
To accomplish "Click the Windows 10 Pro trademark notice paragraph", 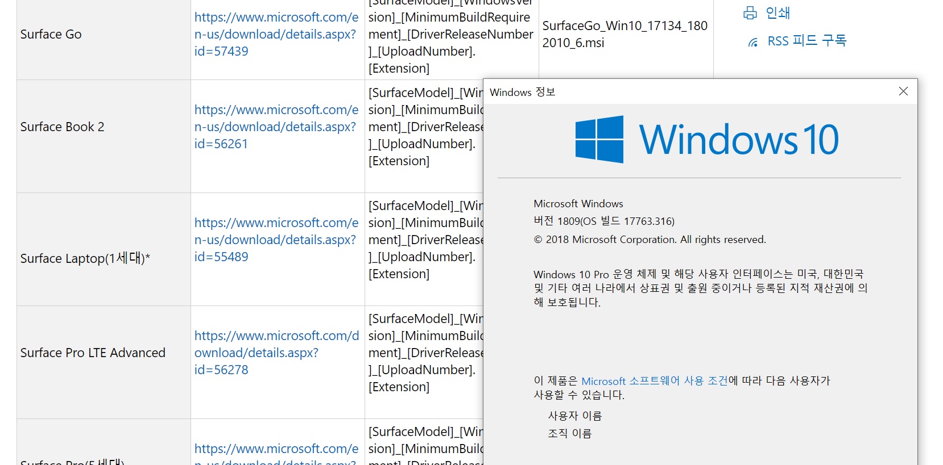I will 701,288.
